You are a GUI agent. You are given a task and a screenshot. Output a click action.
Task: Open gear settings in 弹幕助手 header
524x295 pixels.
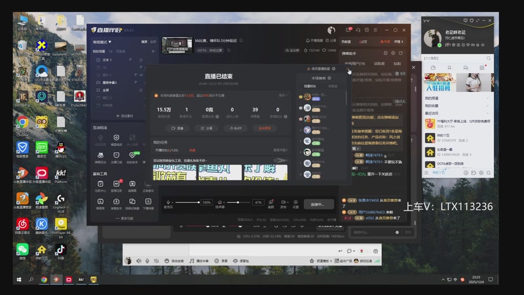click(x=393, y=53)
